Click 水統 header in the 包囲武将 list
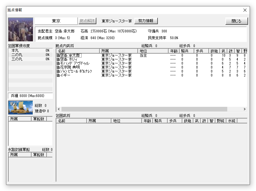Viewport: 256px width, 191px height. coord(232,121)
